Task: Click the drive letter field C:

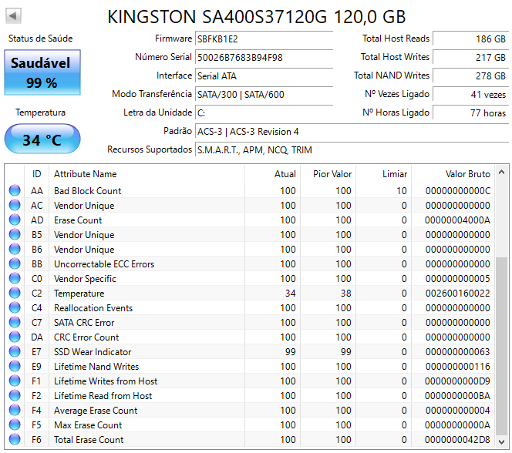Action: tap(264, 112)
